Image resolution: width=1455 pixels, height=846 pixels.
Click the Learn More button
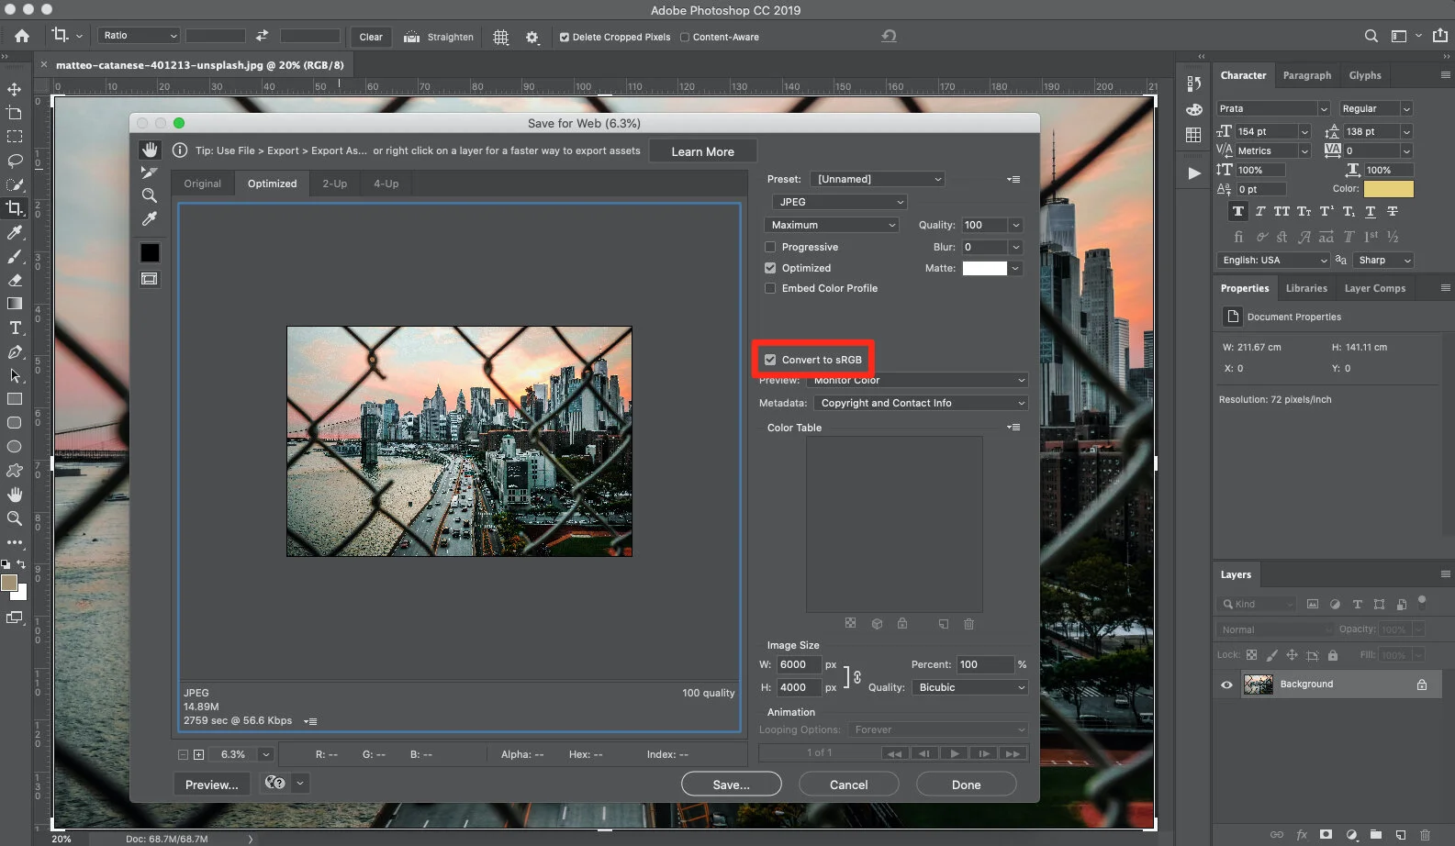703,151
